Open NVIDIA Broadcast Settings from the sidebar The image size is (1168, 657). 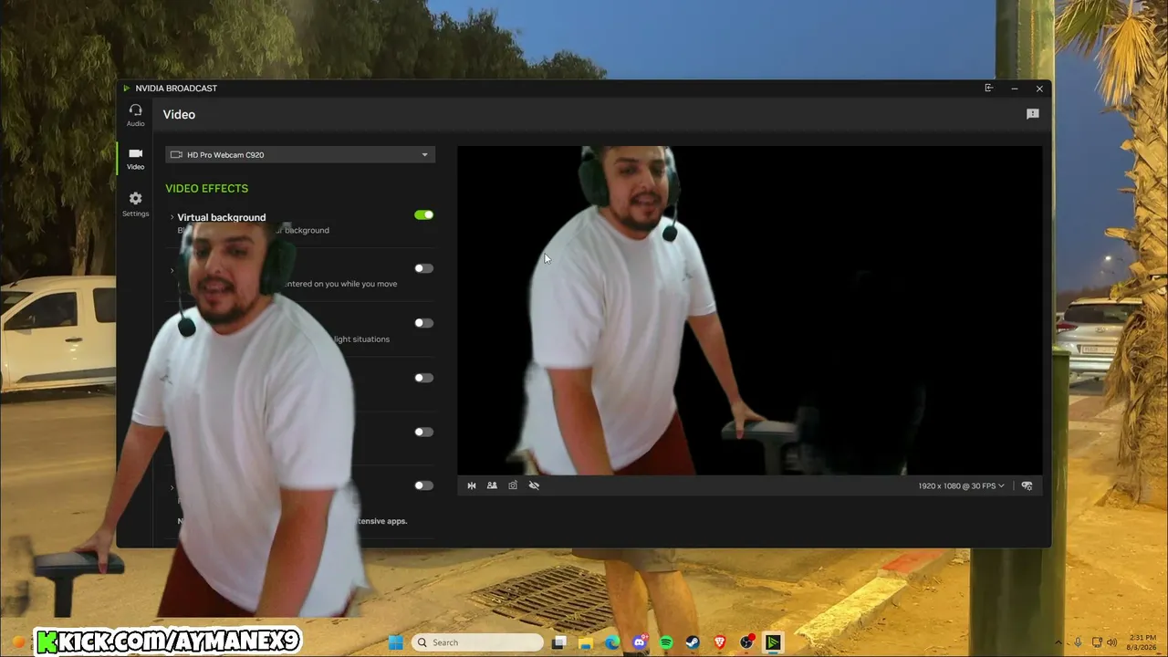tap(135, 203)
